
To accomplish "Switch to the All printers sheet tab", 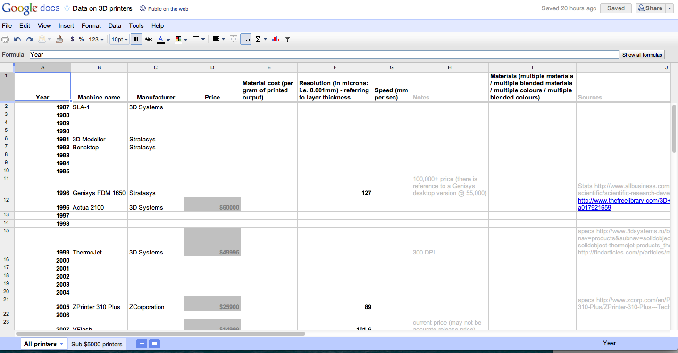I will 40,344.
